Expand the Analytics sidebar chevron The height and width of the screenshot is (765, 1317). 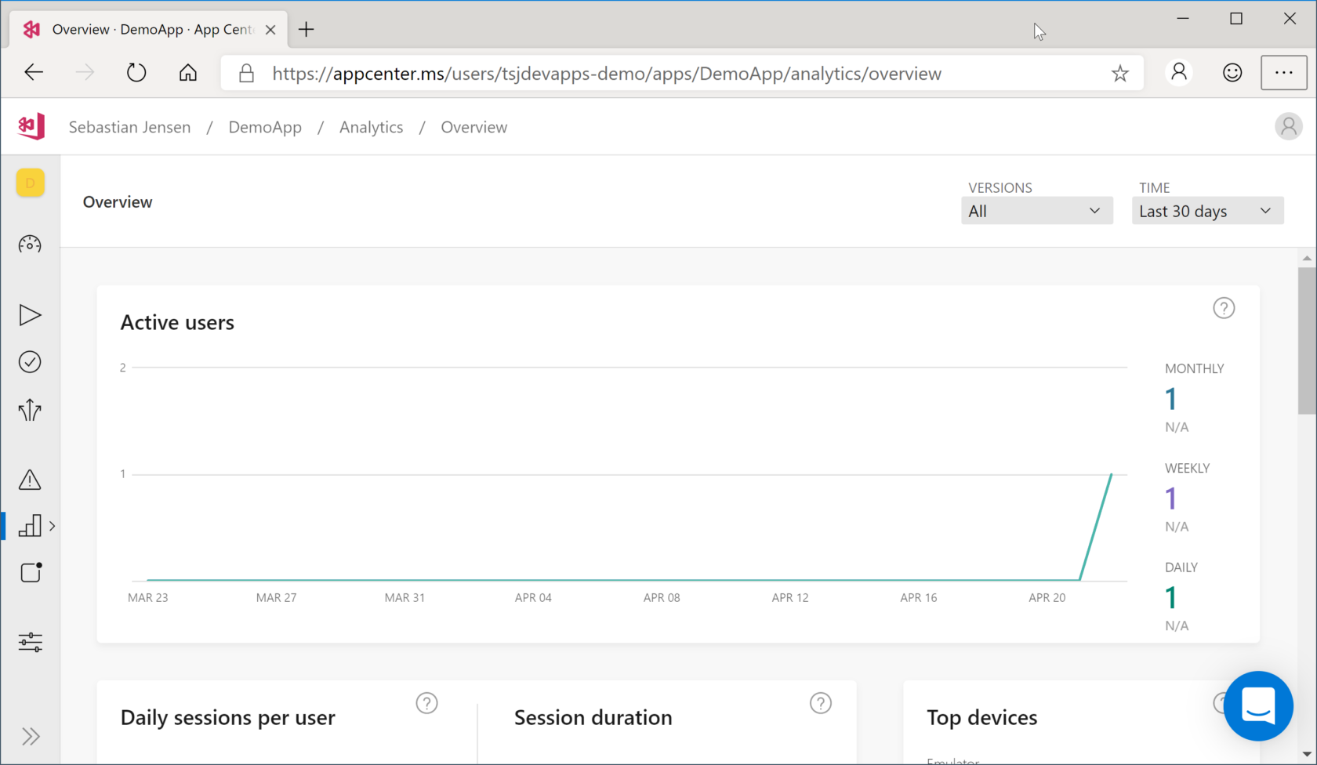click(52, 525)
